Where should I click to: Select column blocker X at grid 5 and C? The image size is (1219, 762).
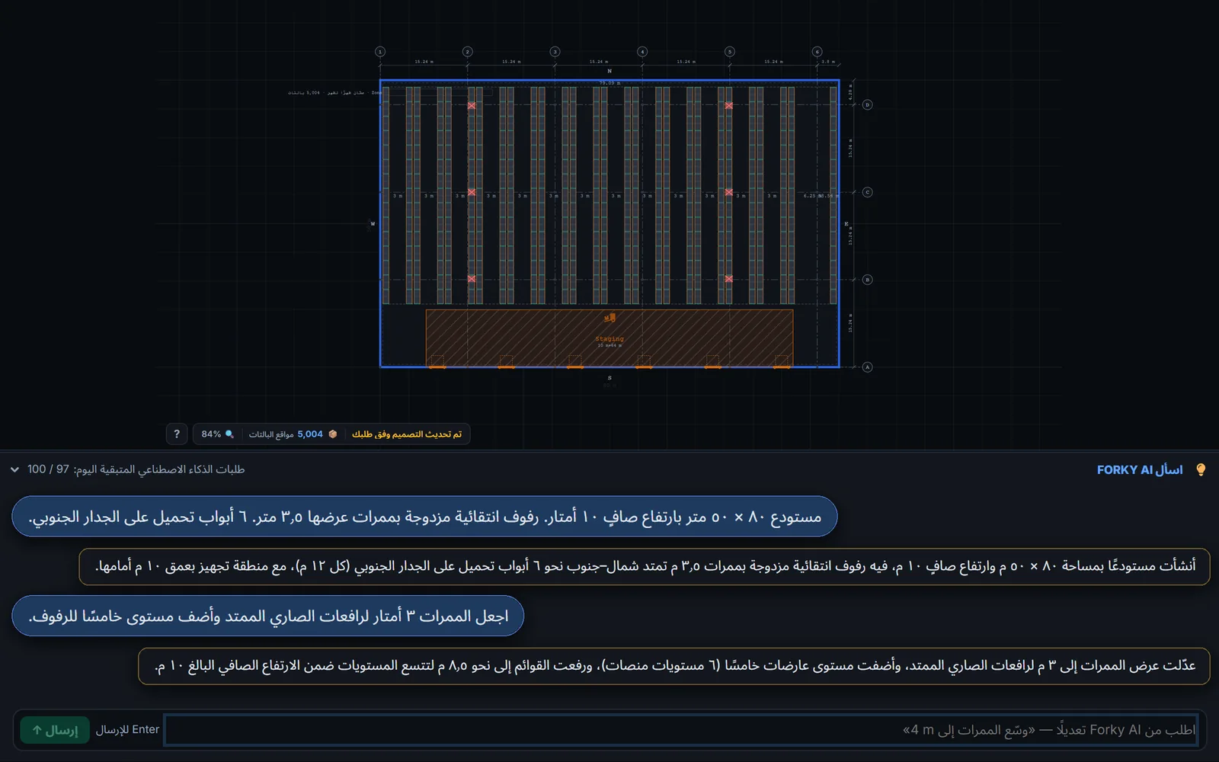729,192
